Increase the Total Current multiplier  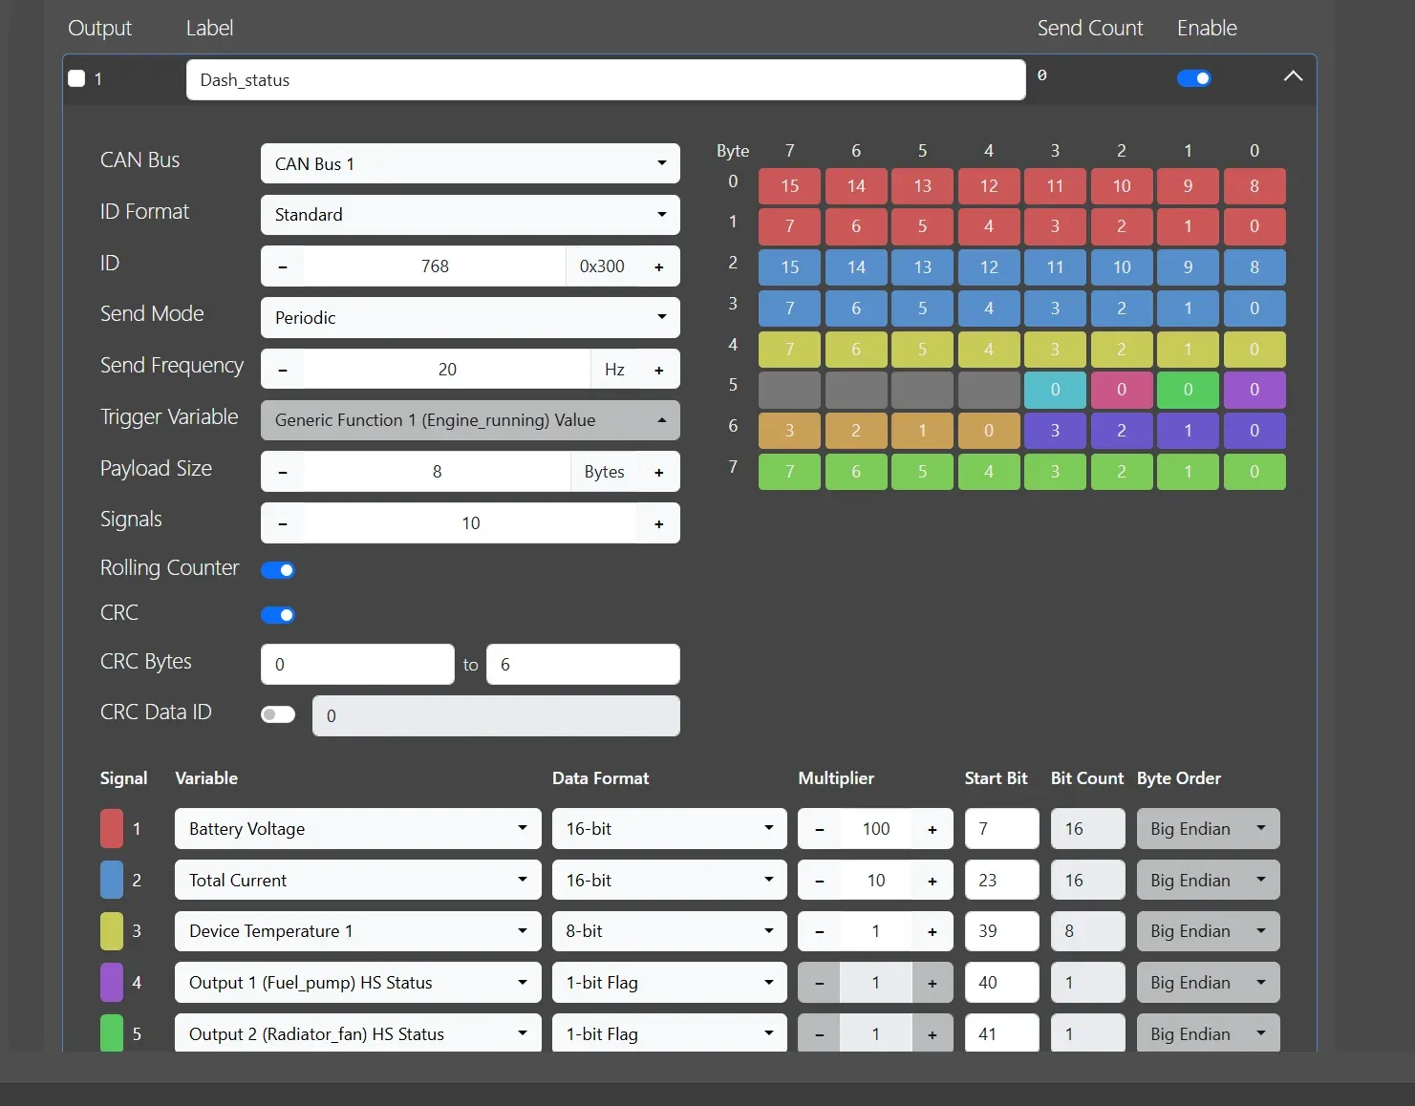click(933, 881)
